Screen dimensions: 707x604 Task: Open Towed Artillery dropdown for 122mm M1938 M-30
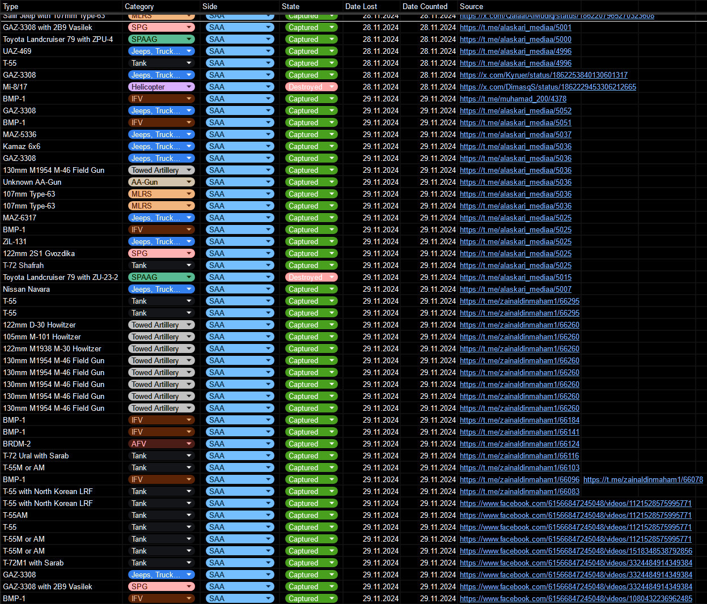[x=162, y=348]
